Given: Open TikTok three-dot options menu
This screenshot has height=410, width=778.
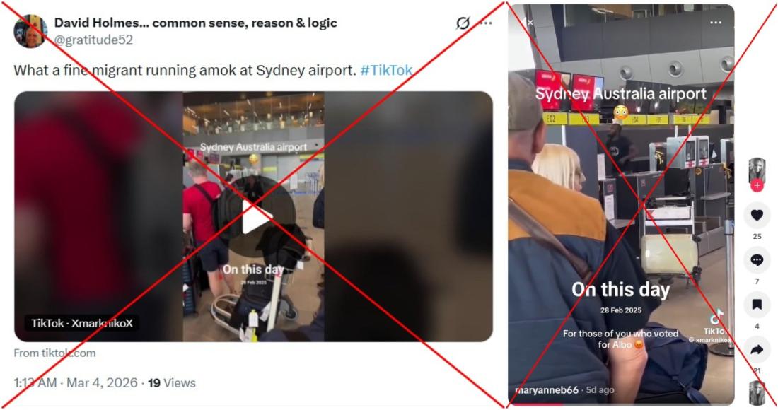Looking at the screenshot, I should click(716, 23).
